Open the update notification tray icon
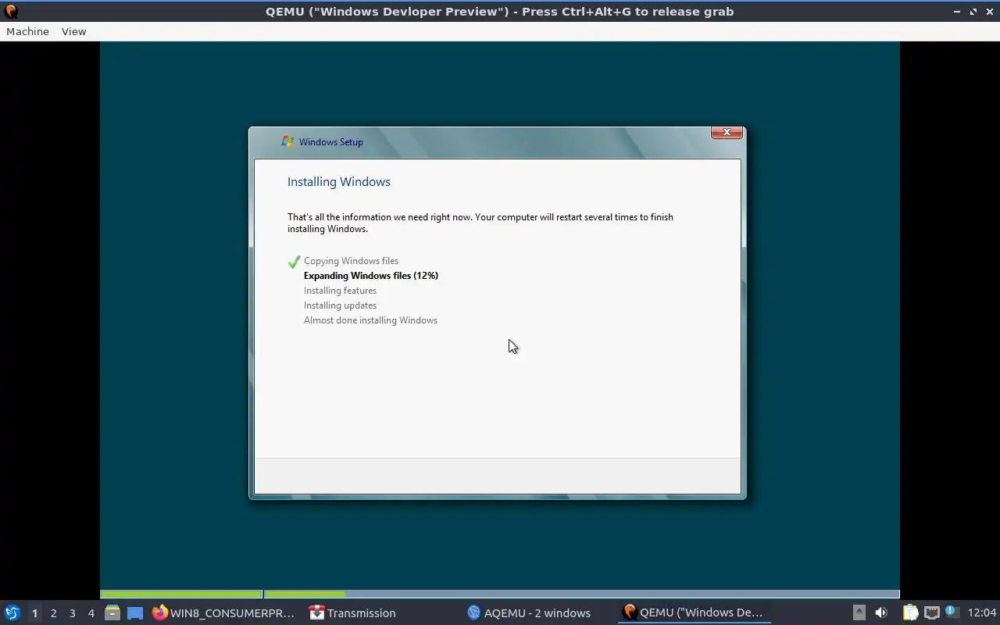The height and width of the screenshot is (625, 1000). point(952,612)
